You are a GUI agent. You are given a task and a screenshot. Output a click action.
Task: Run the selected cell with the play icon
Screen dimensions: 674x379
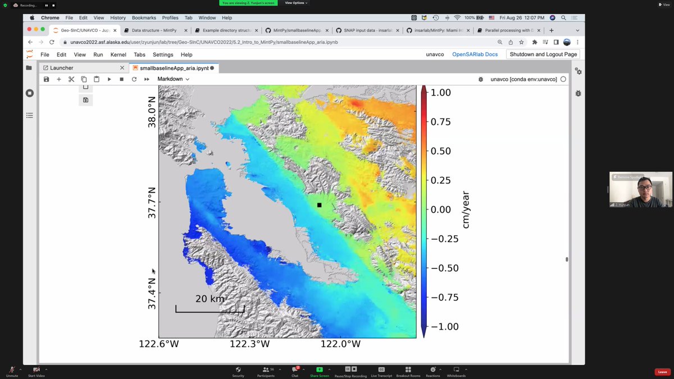109,79
